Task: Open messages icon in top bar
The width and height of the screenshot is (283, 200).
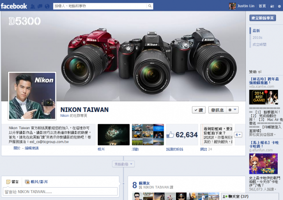Action: tap(40, 7)
